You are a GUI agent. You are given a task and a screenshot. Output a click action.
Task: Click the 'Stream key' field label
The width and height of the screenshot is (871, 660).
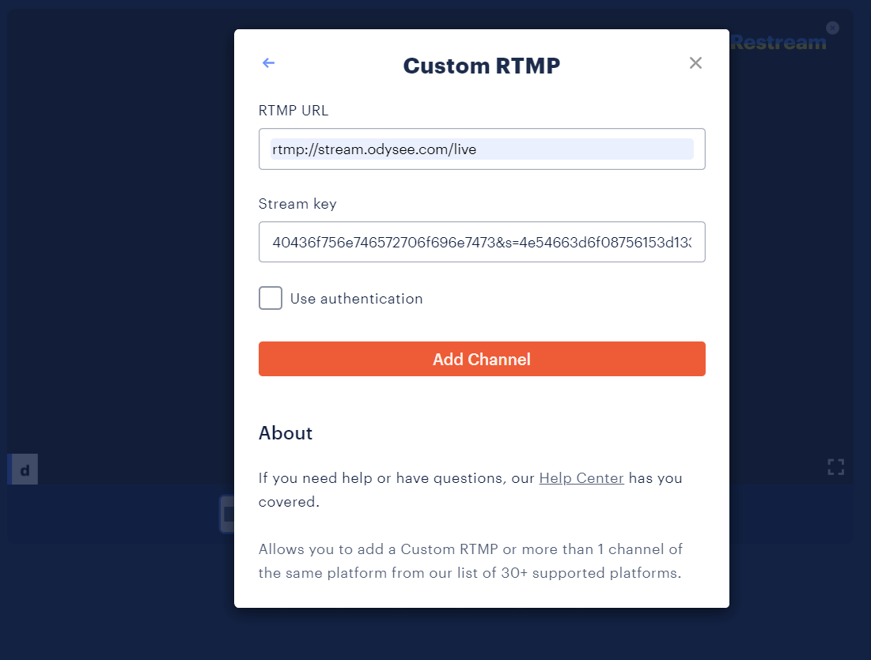pos(297,204)
